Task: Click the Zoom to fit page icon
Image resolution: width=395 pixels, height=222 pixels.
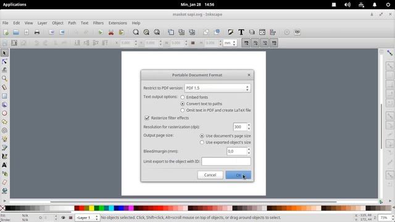Action: 157,32
